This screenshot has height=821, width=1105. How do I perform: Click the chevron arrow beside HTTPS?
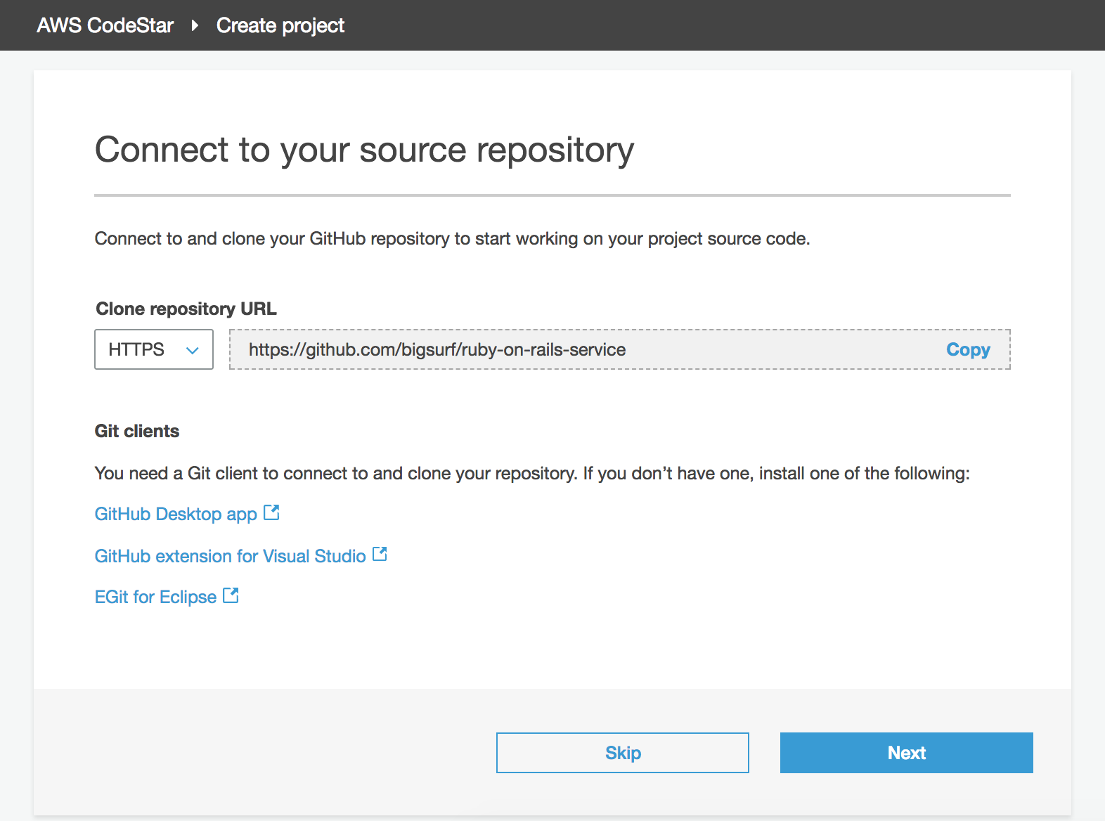192,350
